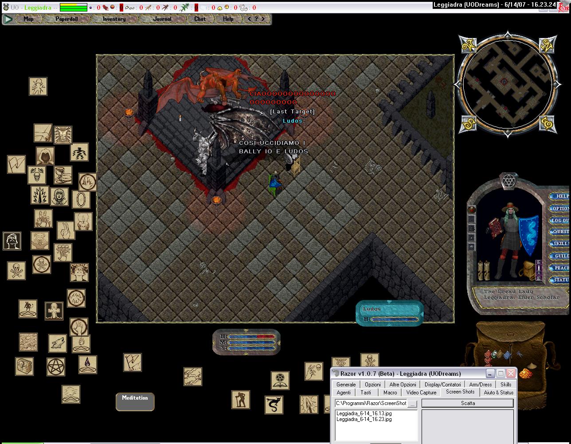Cast the wolf head spell icon
Viewport: 571px width, 444px height.
(x=58, y=343)
